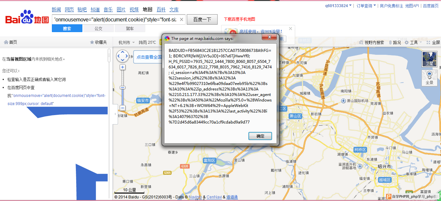Zoom in with the plus button

[x=123, y=67]
